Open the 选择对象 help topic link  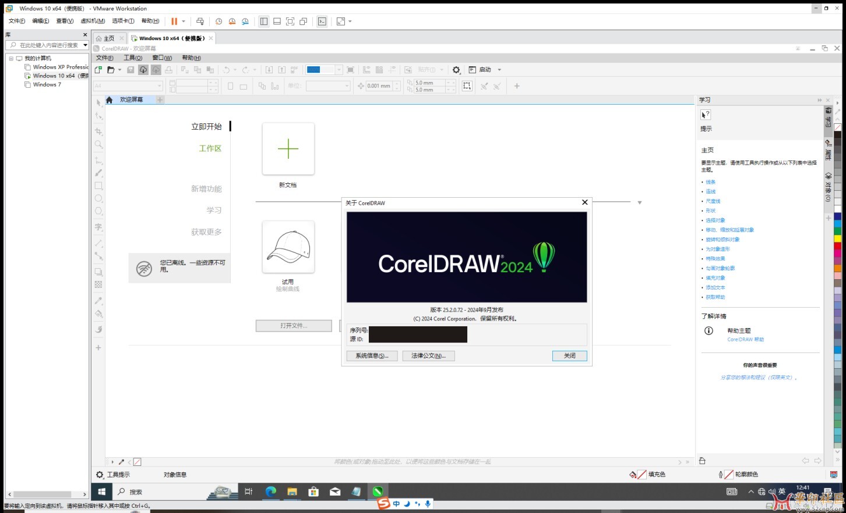[715, 220]
